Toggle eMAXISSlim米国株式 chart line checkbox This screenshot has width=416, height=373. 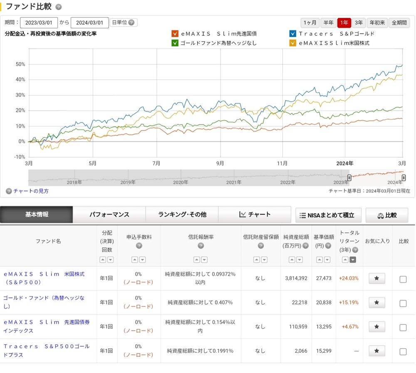click(292, 43)
